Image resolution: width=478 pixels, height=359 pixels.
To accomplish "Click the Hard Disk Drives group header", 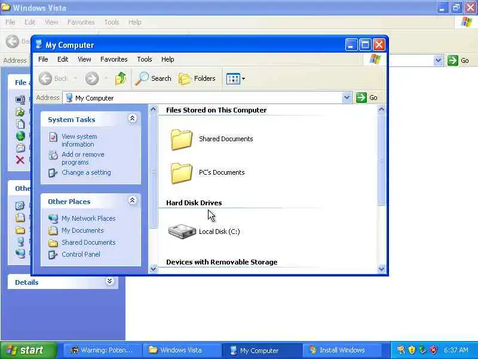I will [x=194, y=203].
